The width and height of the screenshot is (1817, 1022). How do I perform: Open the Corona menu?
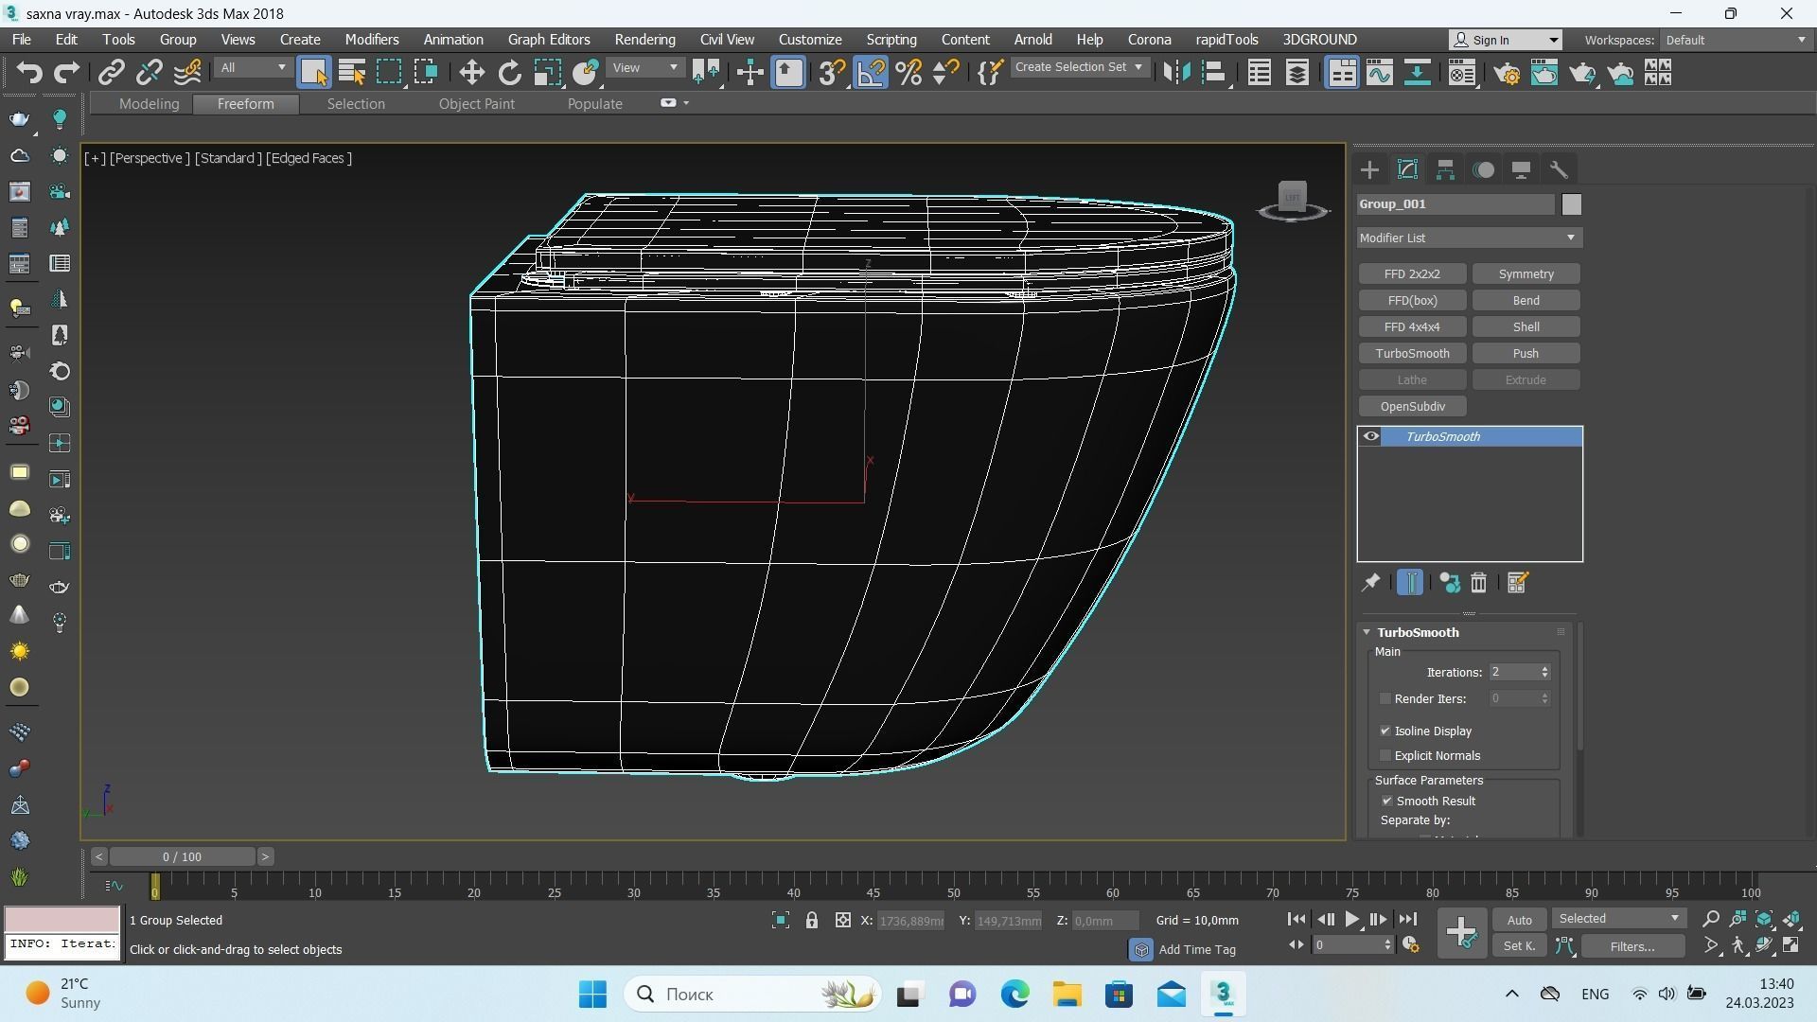(1149, 40)
